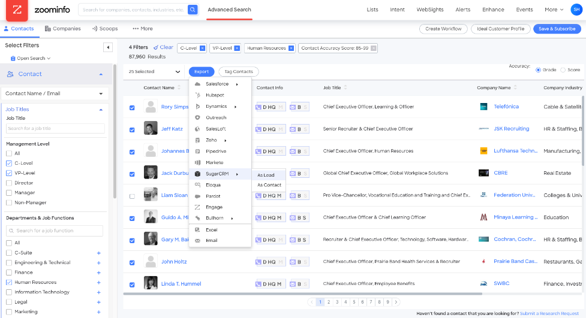Remove the Contact Accuracy Score filter chip
Image resolution: width=586 pixels, height=318 pixels.
point(373,48)
